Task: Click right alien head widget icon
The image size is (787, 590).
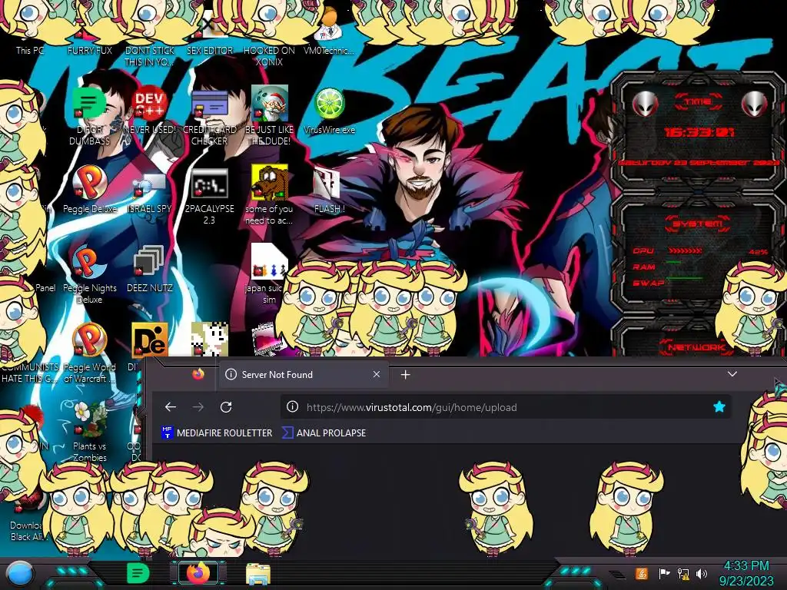Action: (755, 104)
